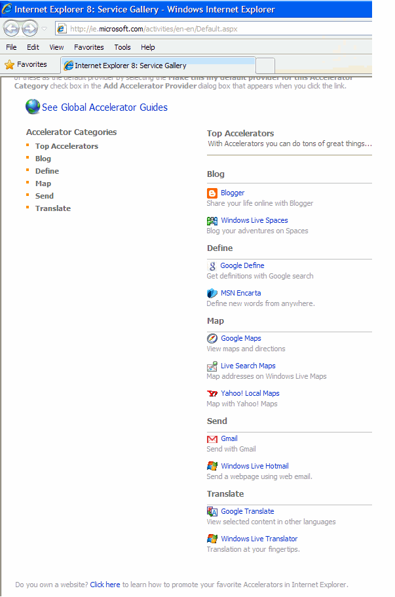This screenshot has height=597, width=395.
Task: Click the MSN Encarta icon
Action: [212, 293]
